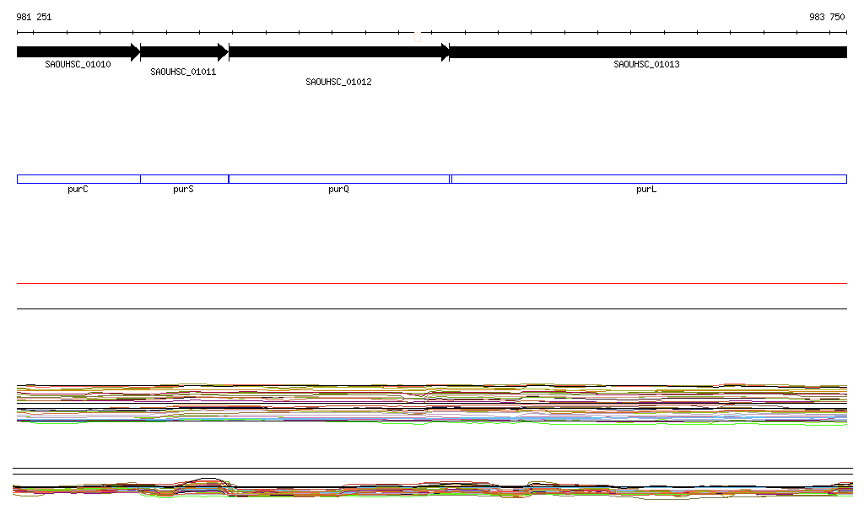
Task: Click the start coordinate 981 251
Action: [x=34, y=17]
